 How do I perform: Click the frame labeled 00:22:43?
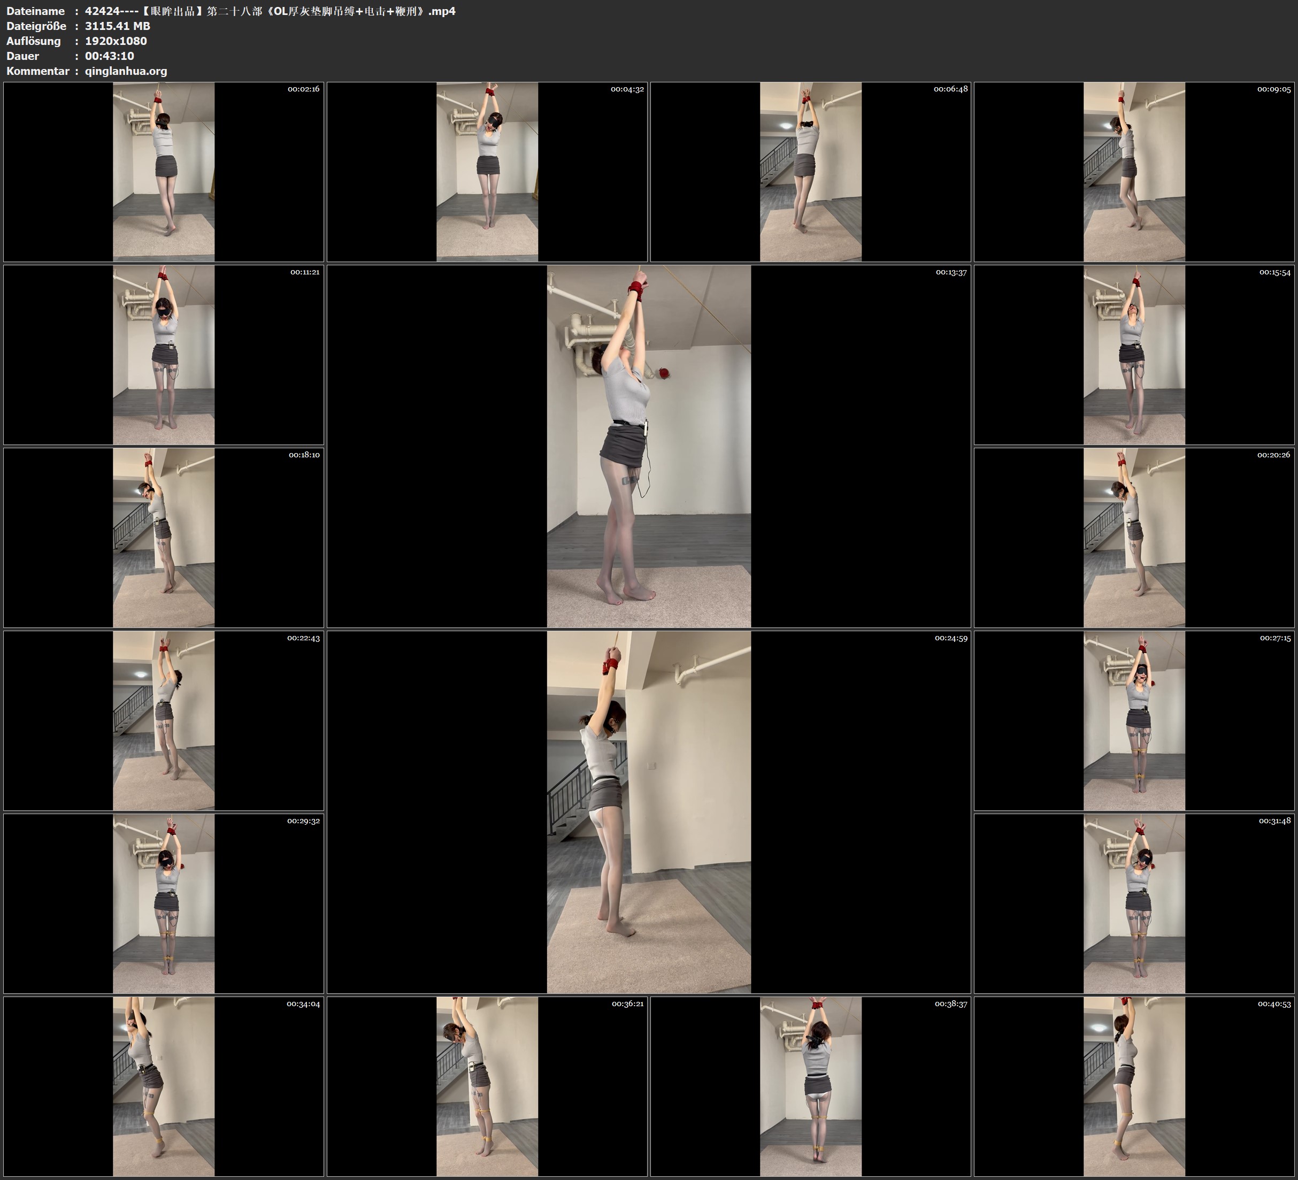pyautogui.click(x=164, y=720)
